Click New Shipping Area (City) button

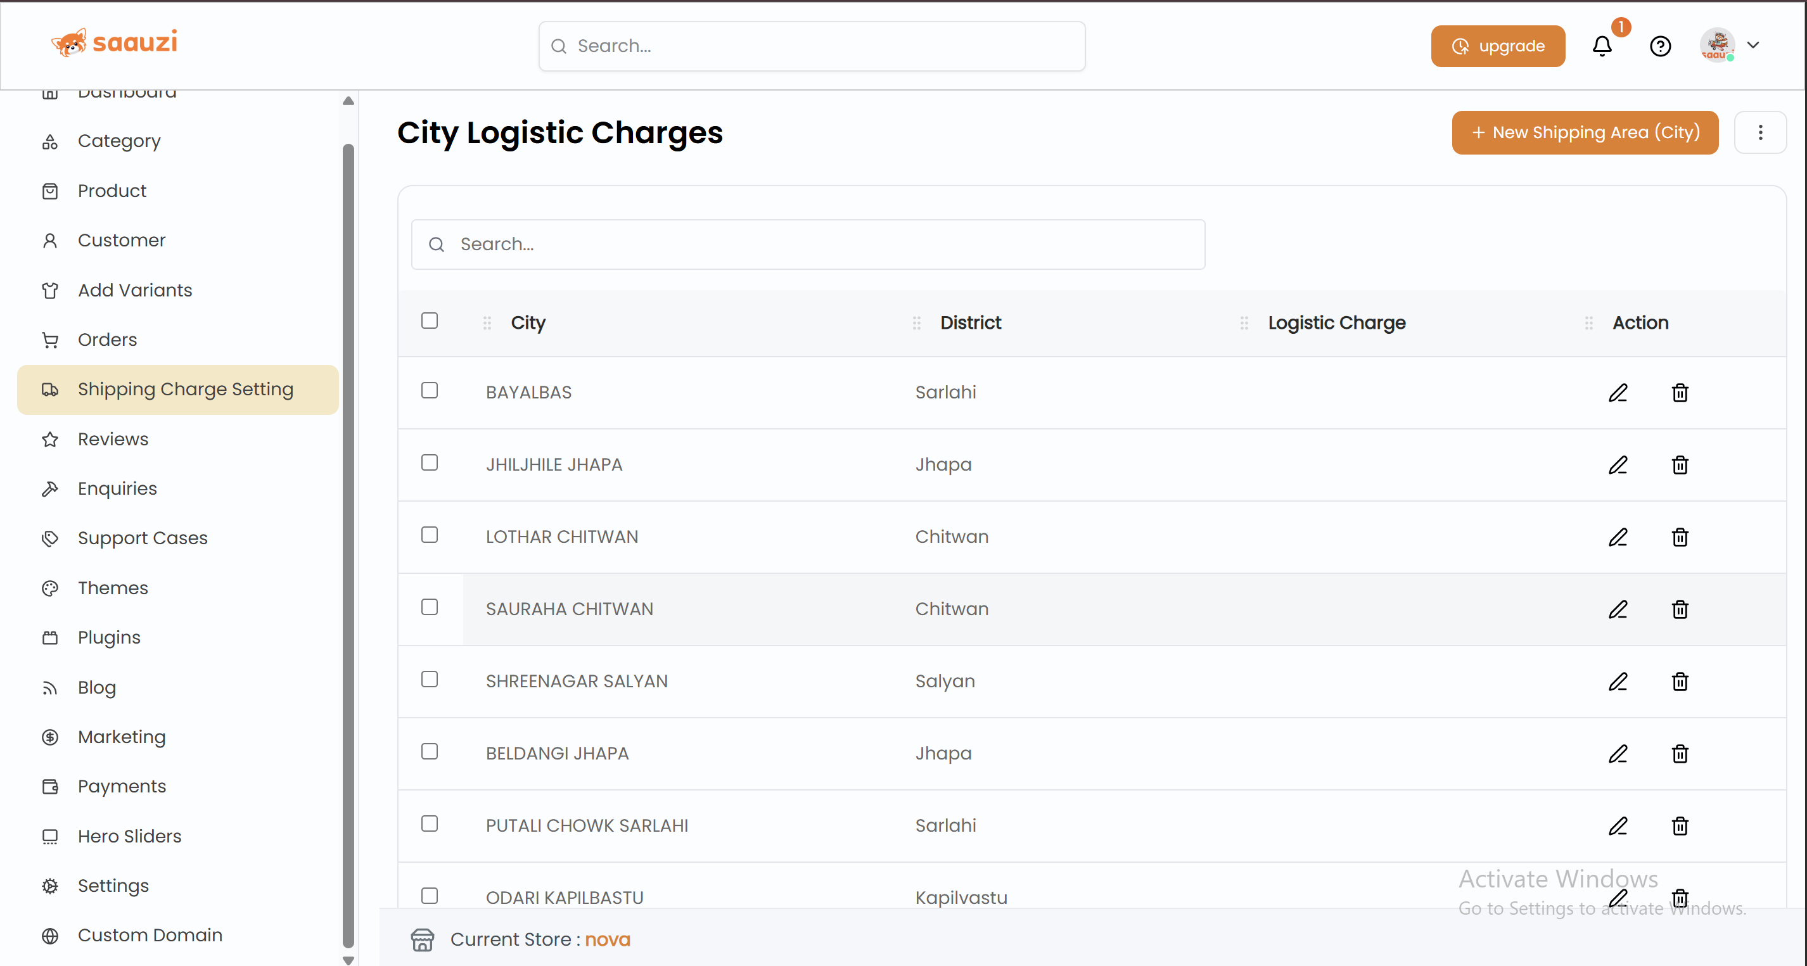click(x=1585, y=132)
